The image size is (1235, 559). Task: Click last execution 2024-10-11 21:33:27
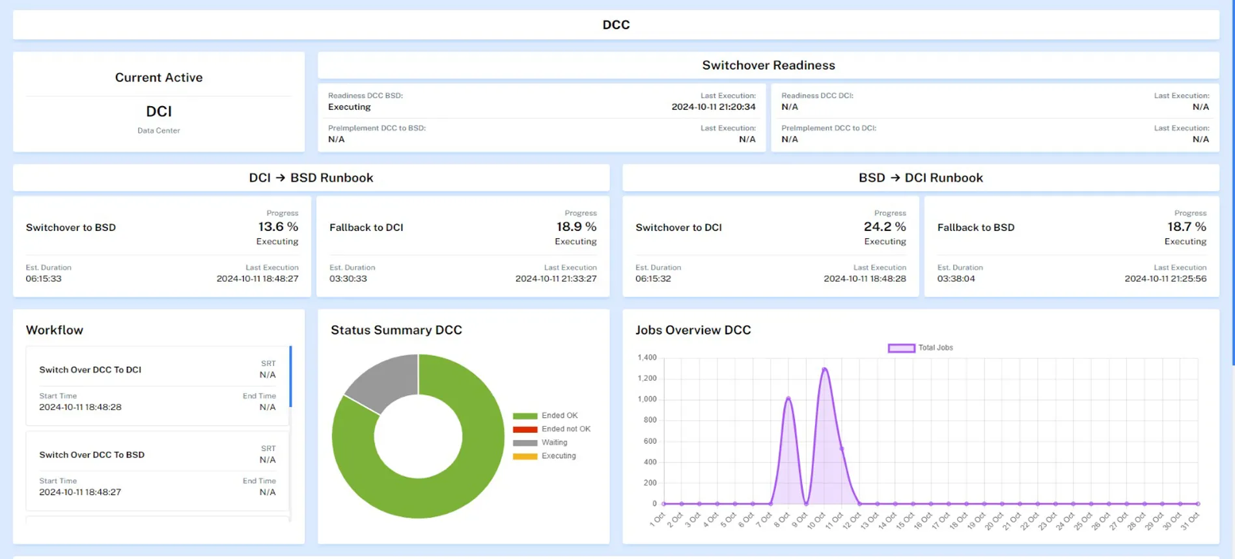click(x=556, y=279)
